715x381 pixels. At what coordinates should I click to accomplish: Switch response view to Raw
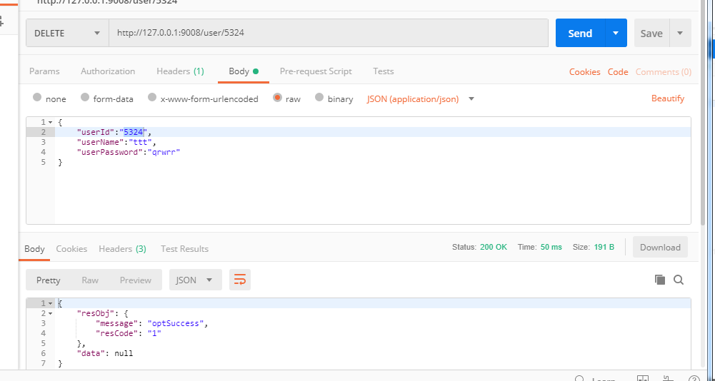(x=90, y=280)
